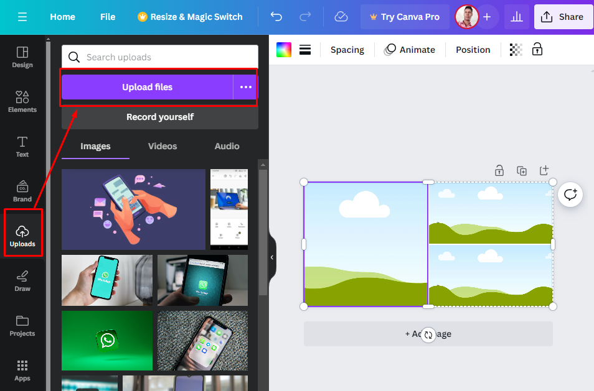Viewport: 594px width, 391px height.
Task: Open Resize & Magic Switch
Action: pyautogui.click(x=190, y=17)
